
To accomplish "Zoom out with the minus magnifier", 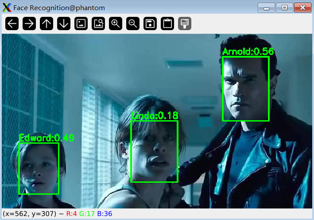I will tap(133, 24).
